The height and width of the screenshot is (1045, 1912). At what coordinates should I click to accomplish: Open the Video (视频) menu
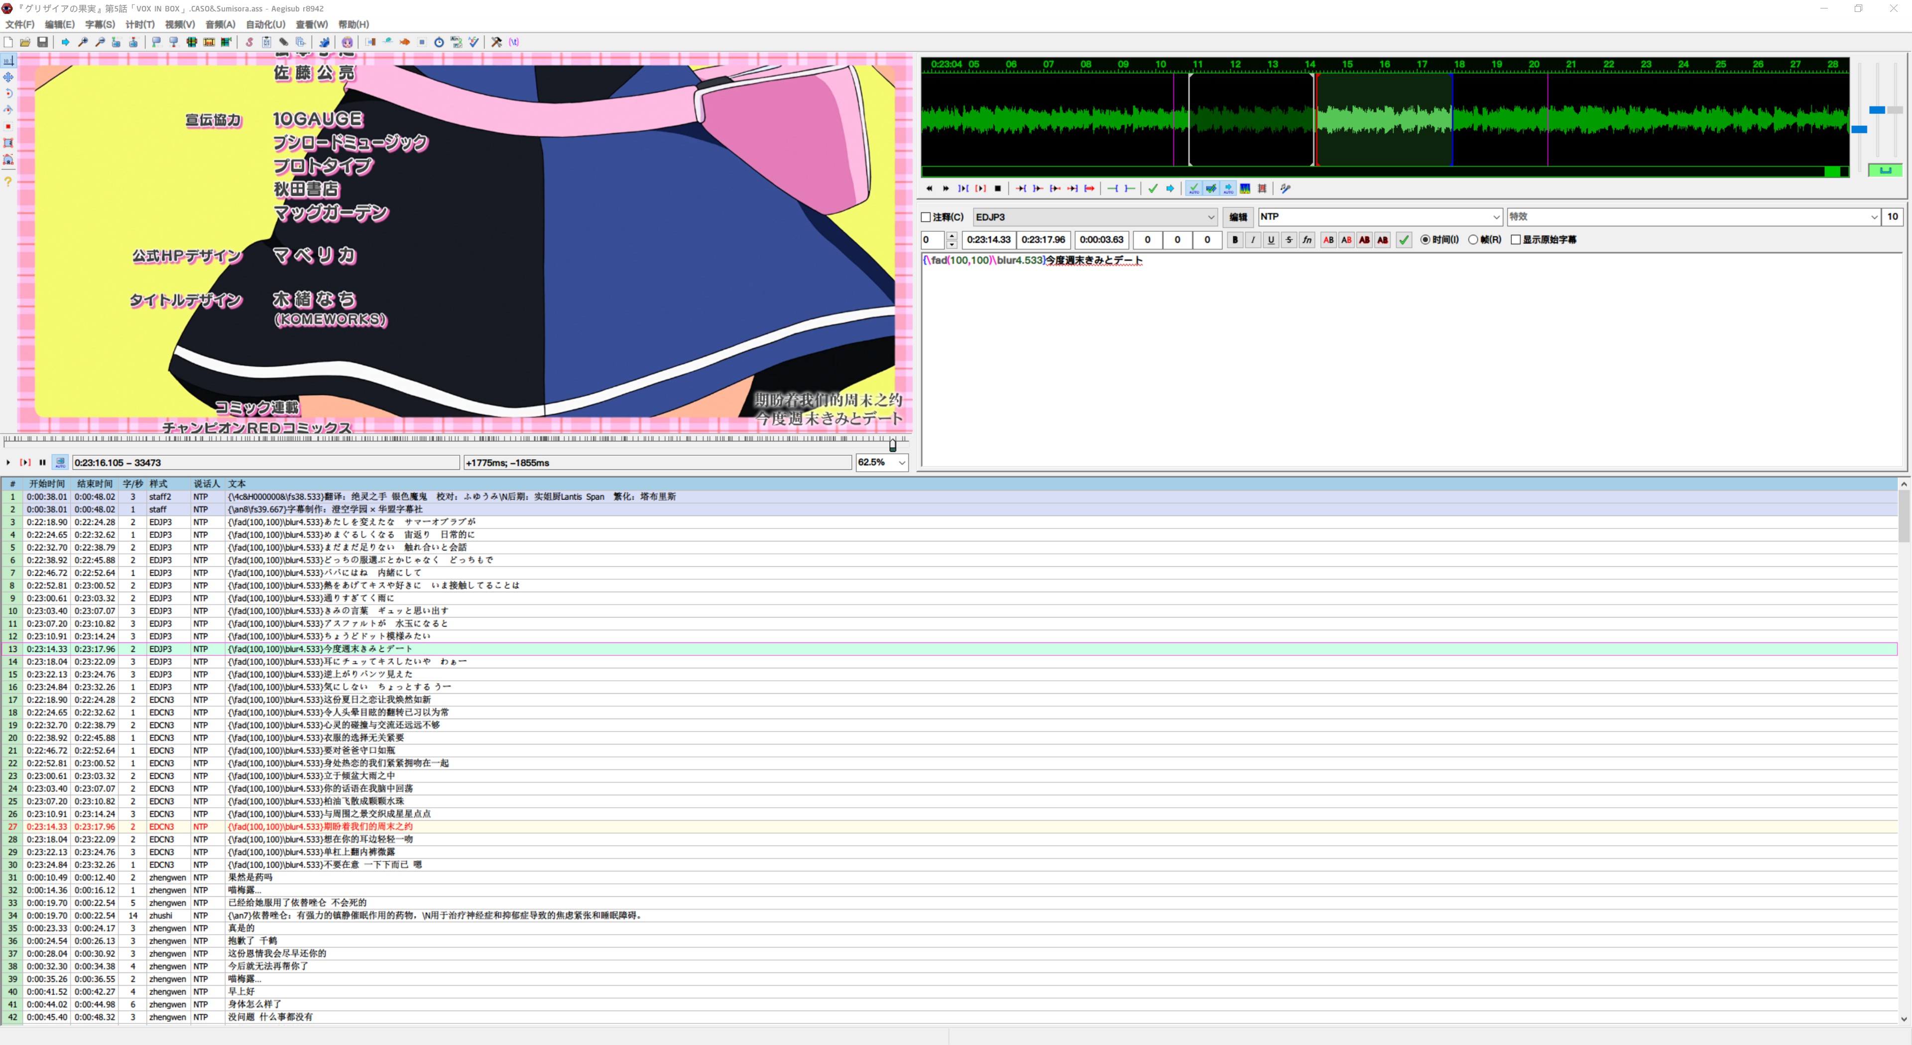180,24
